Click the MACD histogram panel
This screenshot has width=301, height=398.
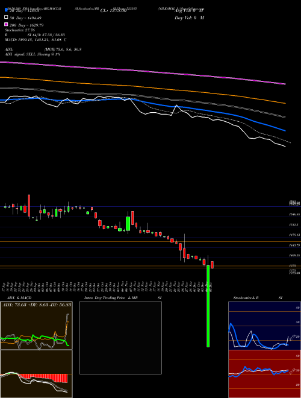click(36, 374)
